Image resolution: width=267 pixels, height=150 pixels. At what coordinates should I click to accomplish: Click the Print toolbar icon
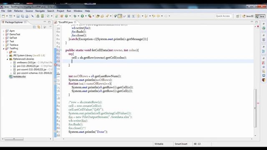(x=27, y=16)
